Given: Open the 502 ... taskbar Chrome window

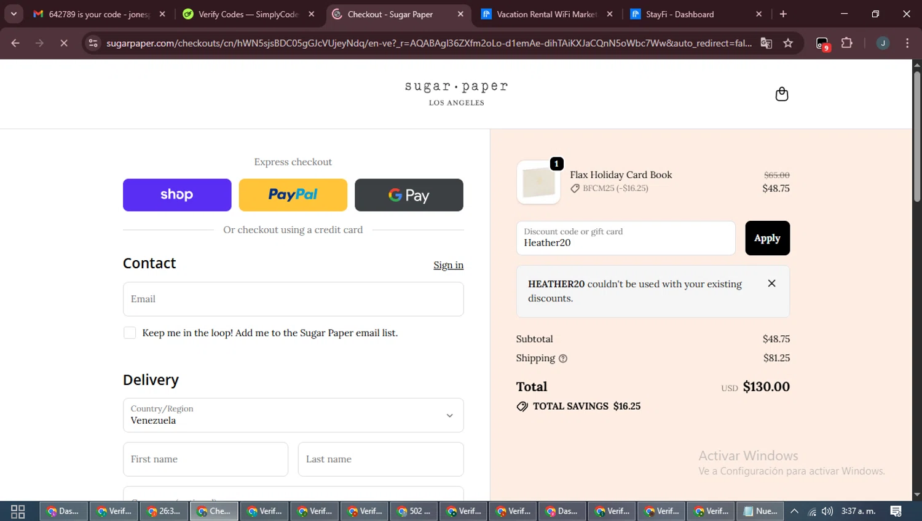Looking at the screenshot, I should (414, 511).
